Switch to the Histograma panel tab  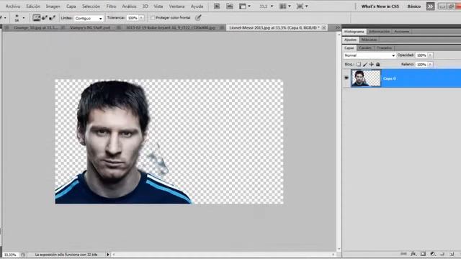coord(354,32)
